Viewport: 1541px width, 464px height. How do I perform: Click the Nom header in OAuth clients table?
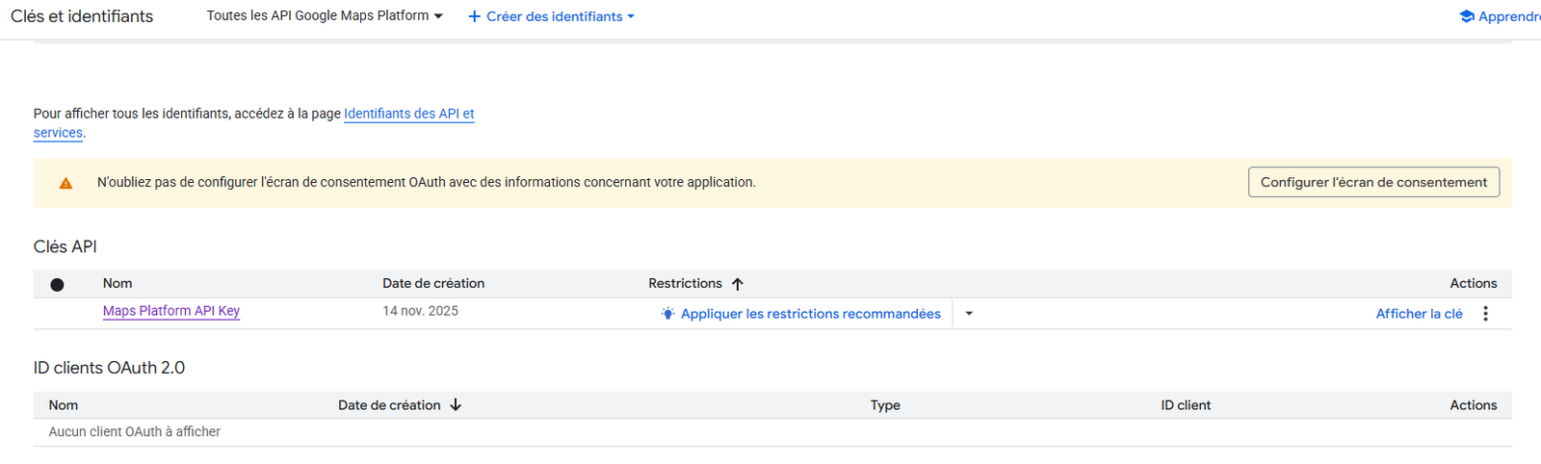pyautogui.click(x=64, y=405)
